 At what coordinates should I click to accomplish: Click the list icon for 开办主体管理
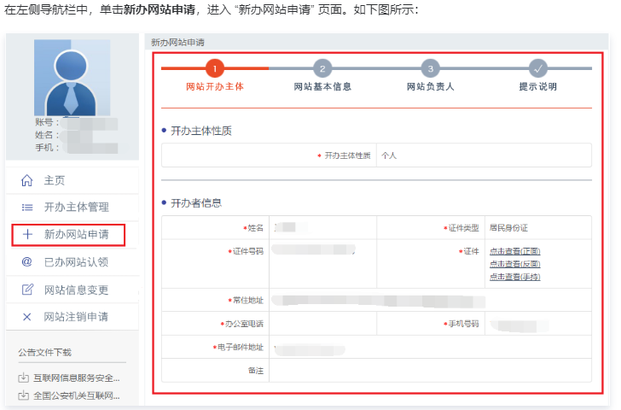(x=26, y=208)
